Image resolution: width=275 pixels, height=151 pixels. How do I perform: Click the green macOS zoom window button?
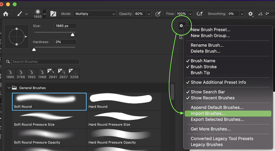click(x=15, y=4)
